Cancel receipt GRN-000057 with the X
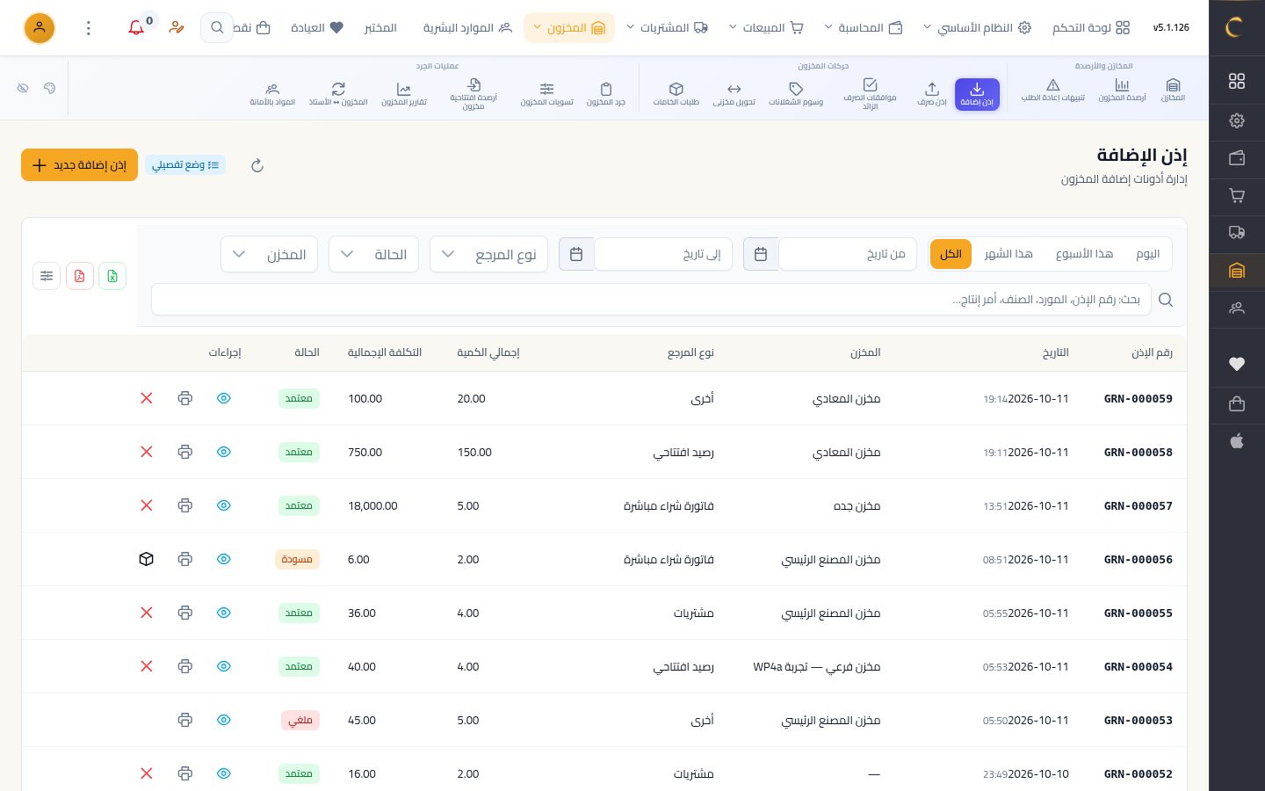The width and height of the screenshot is (1265, 791). point(147,505)
